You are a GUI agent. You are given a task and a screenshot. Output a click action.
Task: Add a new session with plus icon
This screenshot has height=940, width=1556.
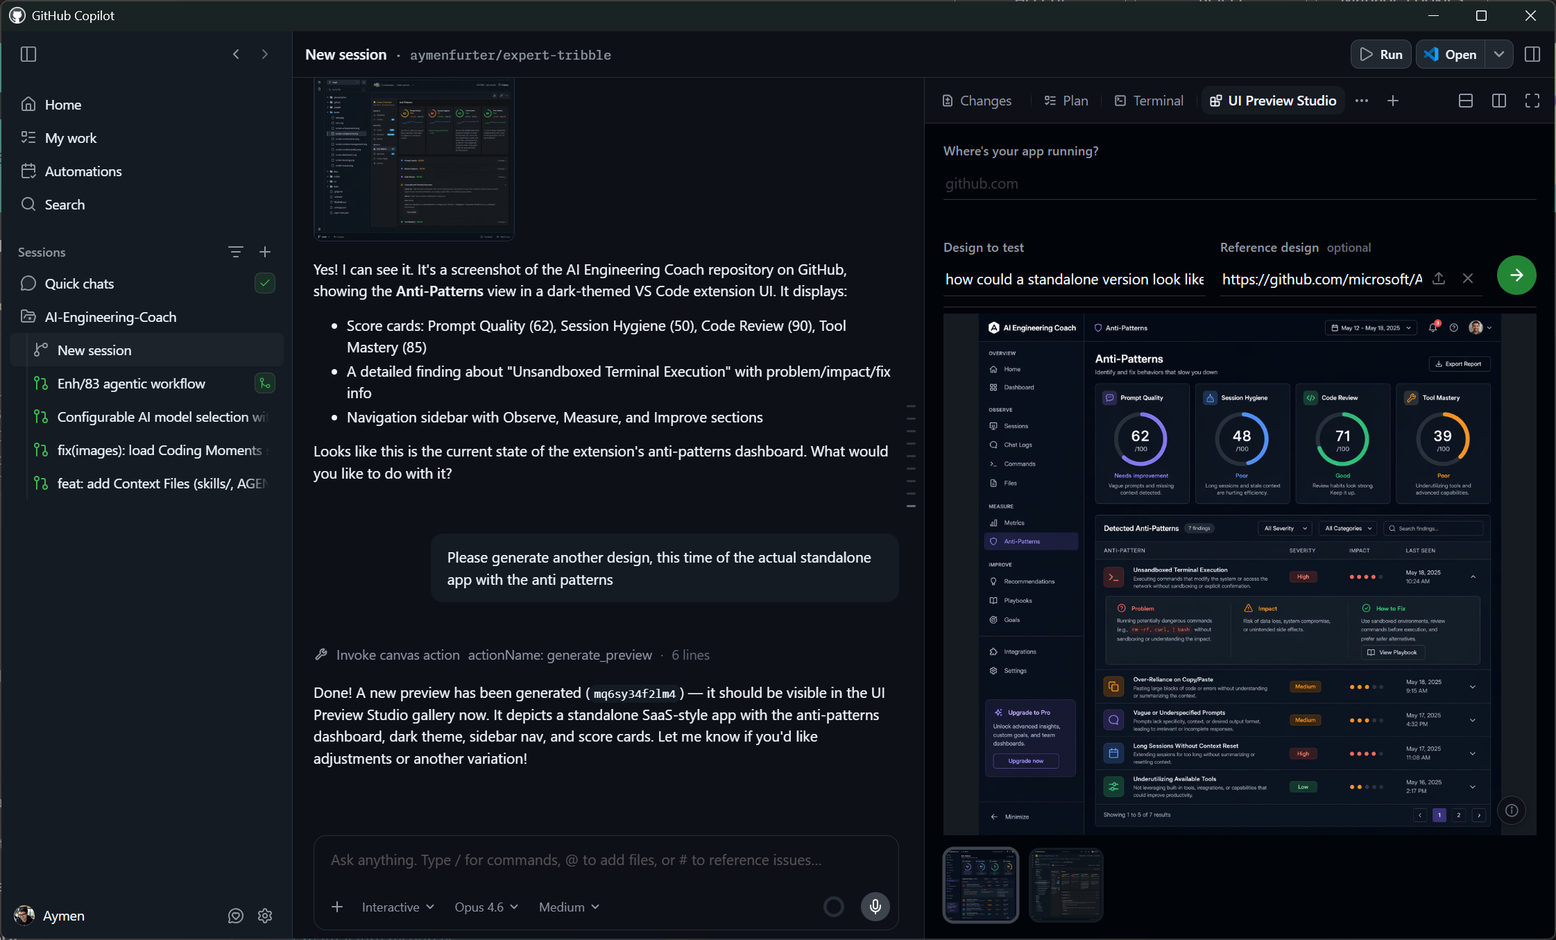265,252
